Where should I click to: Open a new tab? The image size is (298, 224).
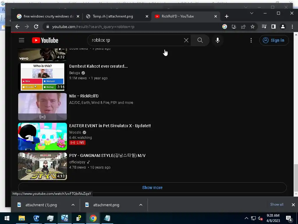pyautogui.click(x=226, y=16)
